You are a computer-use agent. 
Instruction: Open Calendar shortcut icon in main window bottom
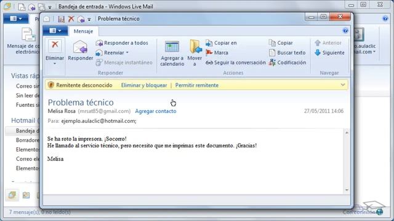tap(26, 195)
